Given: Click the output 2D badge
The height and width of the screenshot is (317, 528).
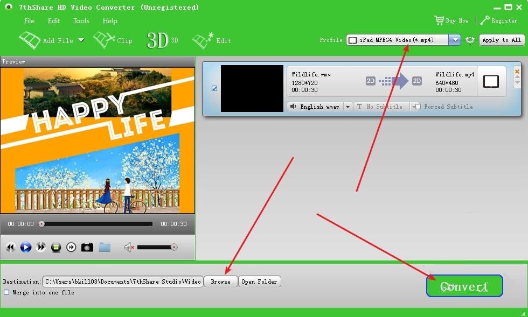Looking at the screenshot, I should click(x=417, y=81).
